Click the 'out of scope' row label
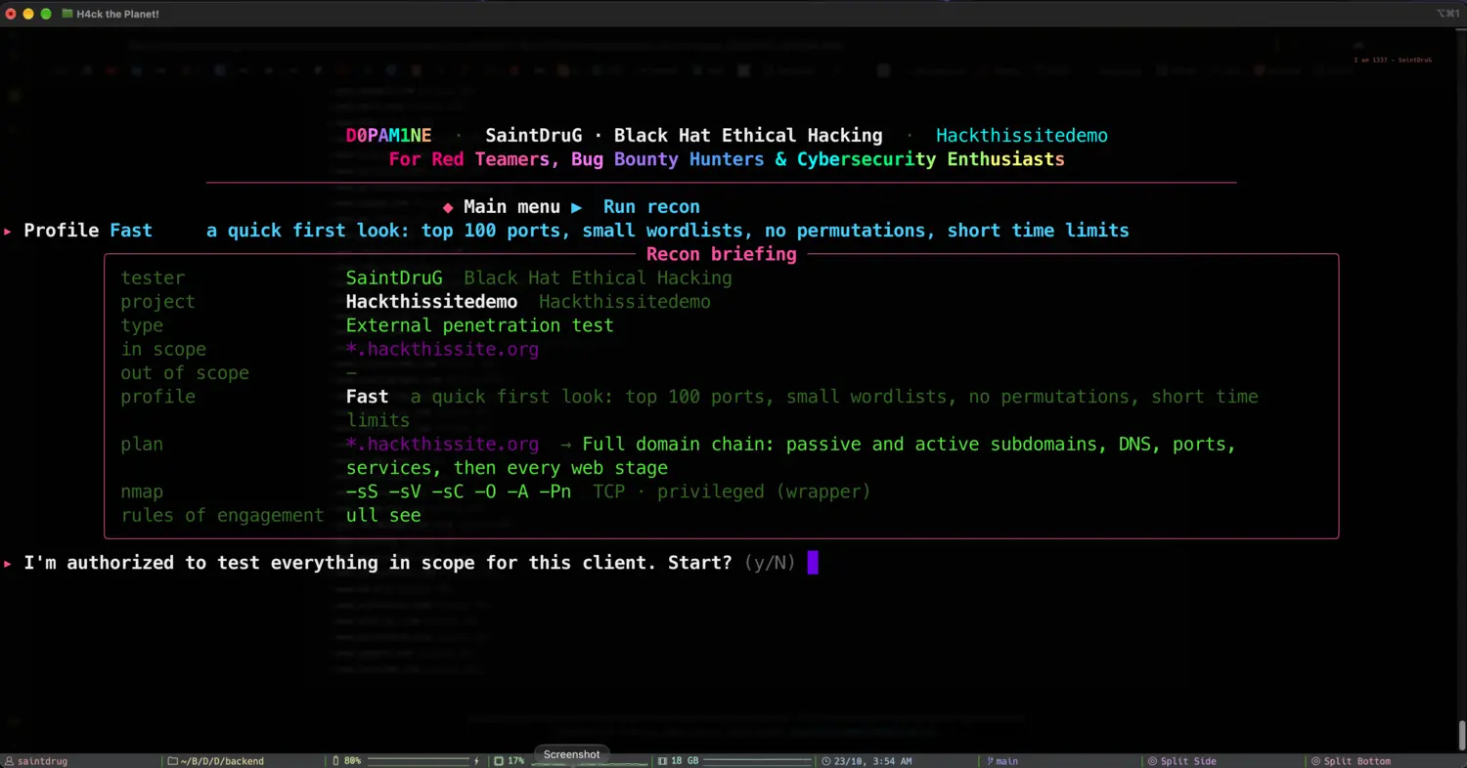 pos(185,373)
